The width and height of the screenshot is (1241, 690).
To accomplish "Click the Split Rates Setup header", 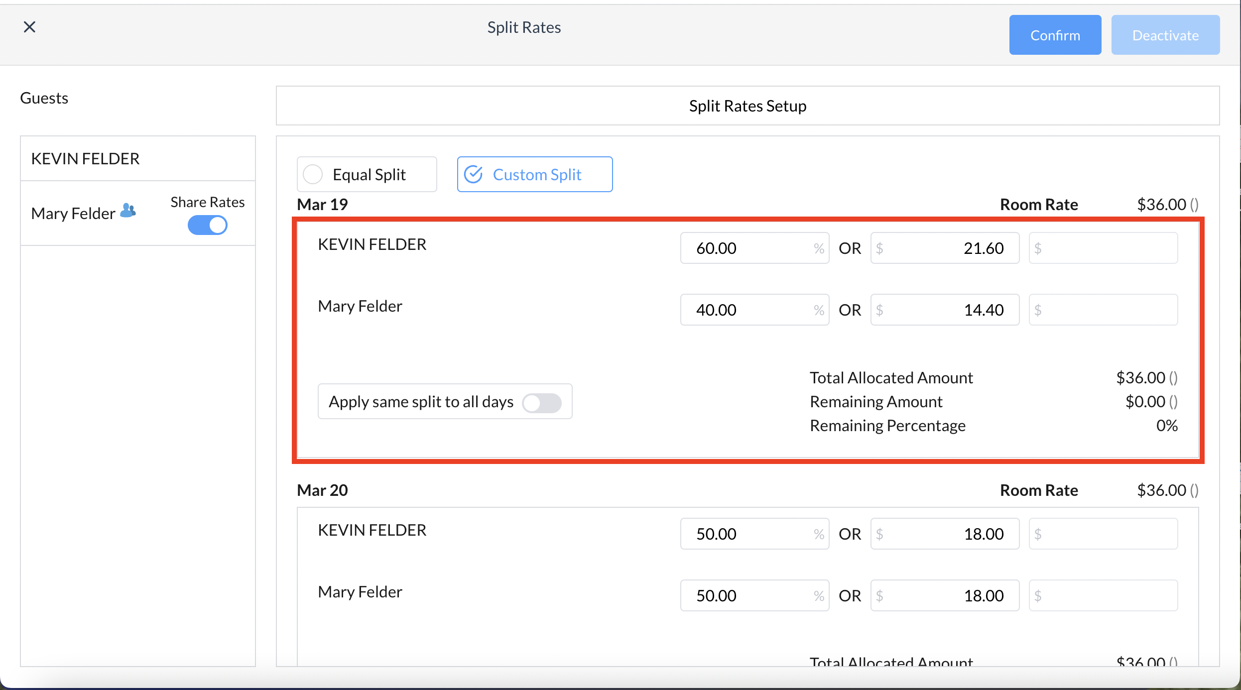I will (747, 106).
